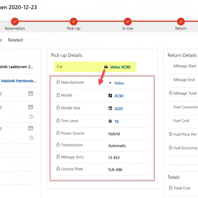Click the 13 453 mileage value
The height and width of the screenshot is (198, 198).
point(114,158)
